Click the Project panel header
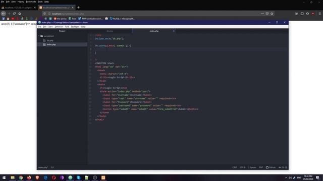 62,31
